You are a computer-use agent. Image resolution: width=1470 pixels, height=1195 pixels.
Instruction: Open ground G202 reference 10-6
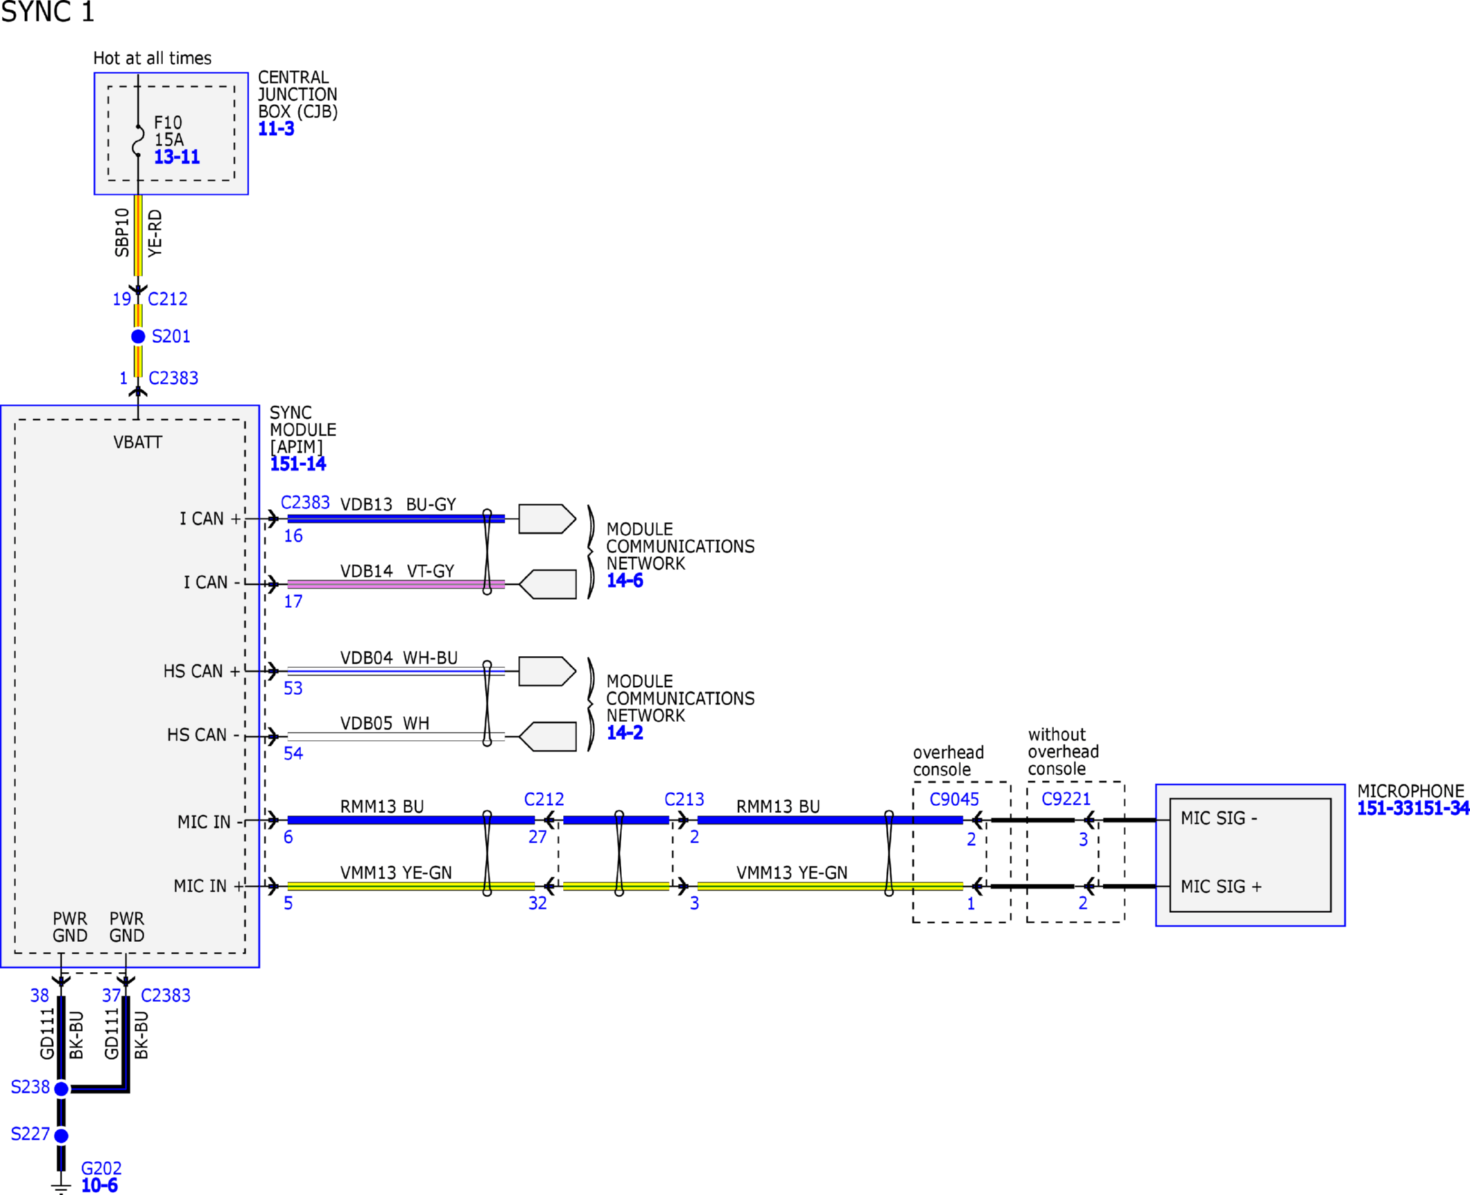pos(99,1185)
